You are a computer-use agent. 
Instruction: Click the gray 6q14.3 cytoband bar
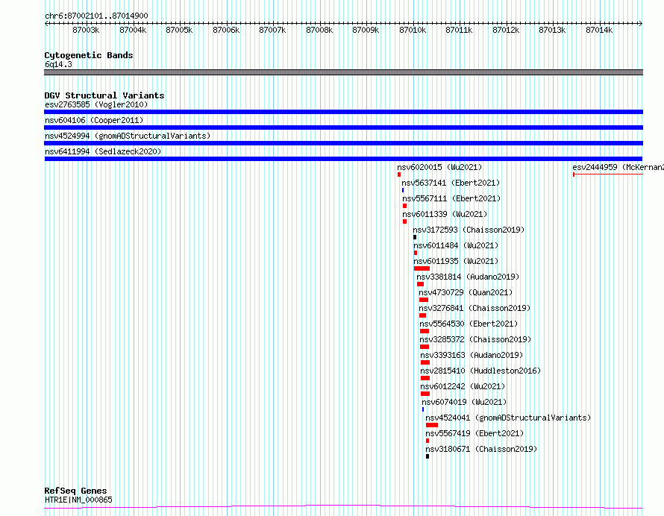point(343,72)
